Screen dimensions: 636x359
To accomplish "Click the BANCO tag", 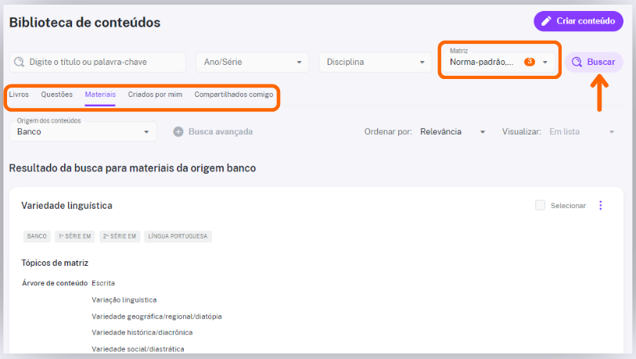I will (37, 236).
